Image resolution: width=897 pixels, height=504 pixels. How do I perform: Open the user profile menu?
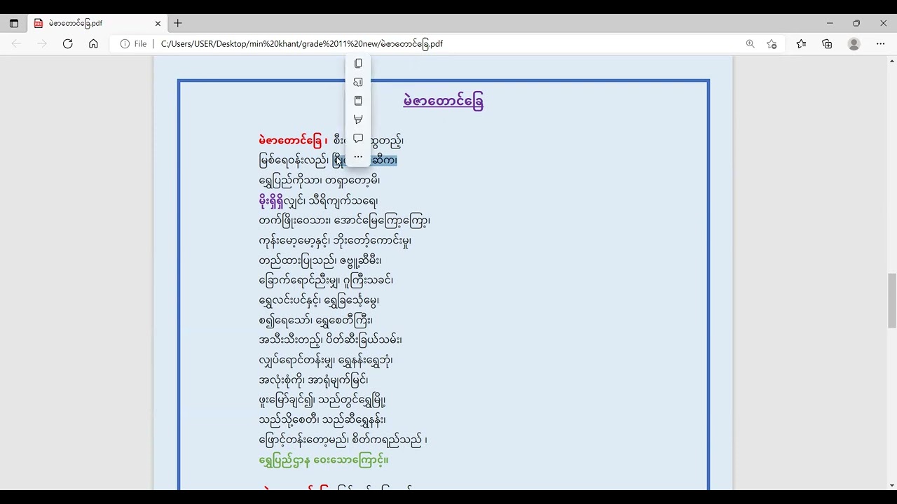[854, 43]
